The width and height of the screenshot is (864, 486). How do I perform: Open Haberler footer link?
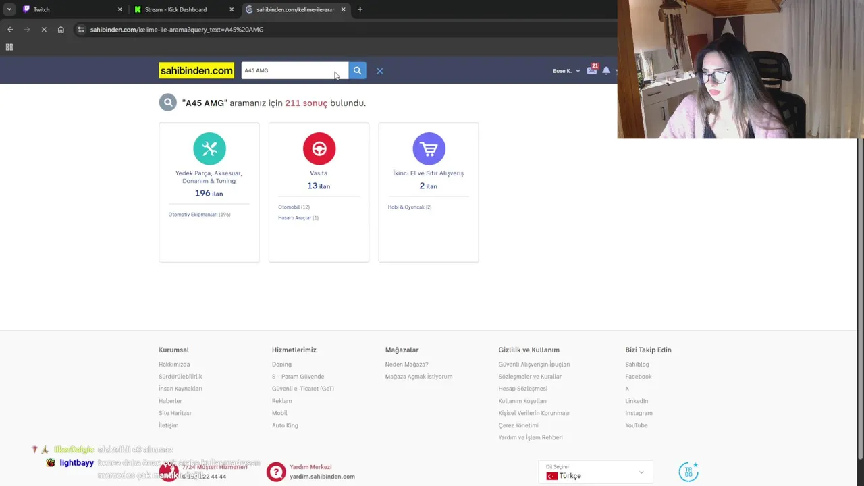click(170, 401)
